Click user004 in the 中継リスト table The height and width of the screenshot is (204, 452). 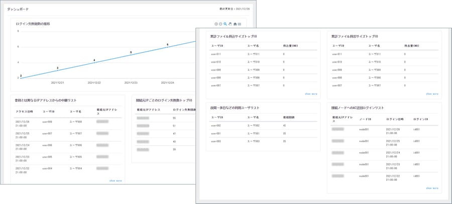(47, 168)
